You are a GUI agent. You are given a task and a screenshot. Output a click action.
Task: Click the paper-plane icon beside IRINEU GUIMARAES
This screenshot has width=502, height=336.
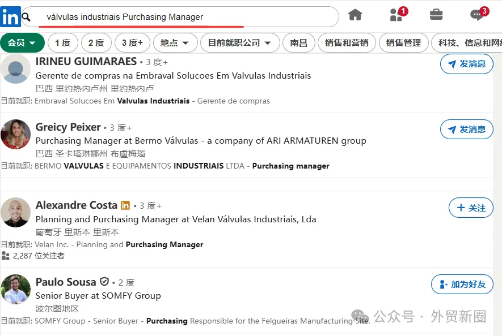click(452, 64)
